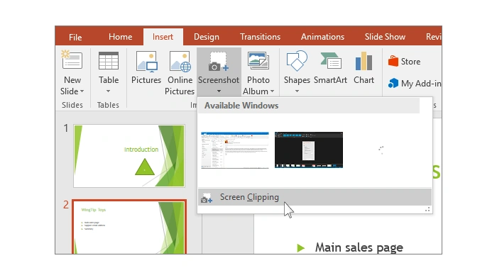Expand the Table dropdown arrow

[109, 91]
